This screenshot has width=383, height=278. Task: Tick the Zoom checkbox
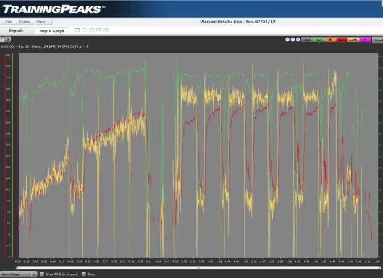(84, 274)
